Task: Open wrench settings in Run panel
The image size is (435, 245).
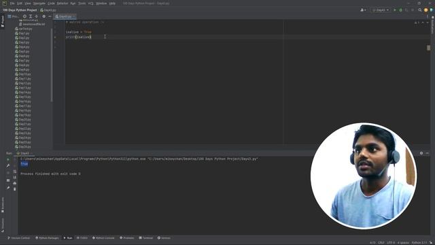Action: [x=8, y=165]
